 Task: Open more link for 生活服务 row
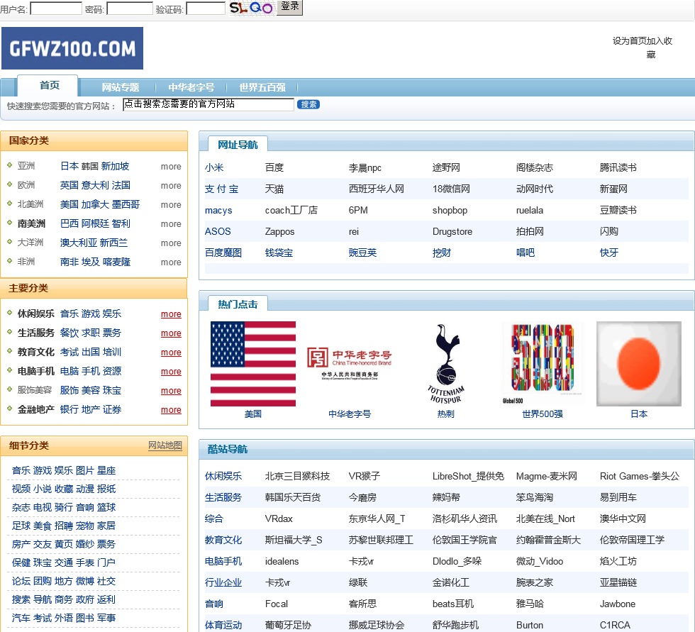171,333
